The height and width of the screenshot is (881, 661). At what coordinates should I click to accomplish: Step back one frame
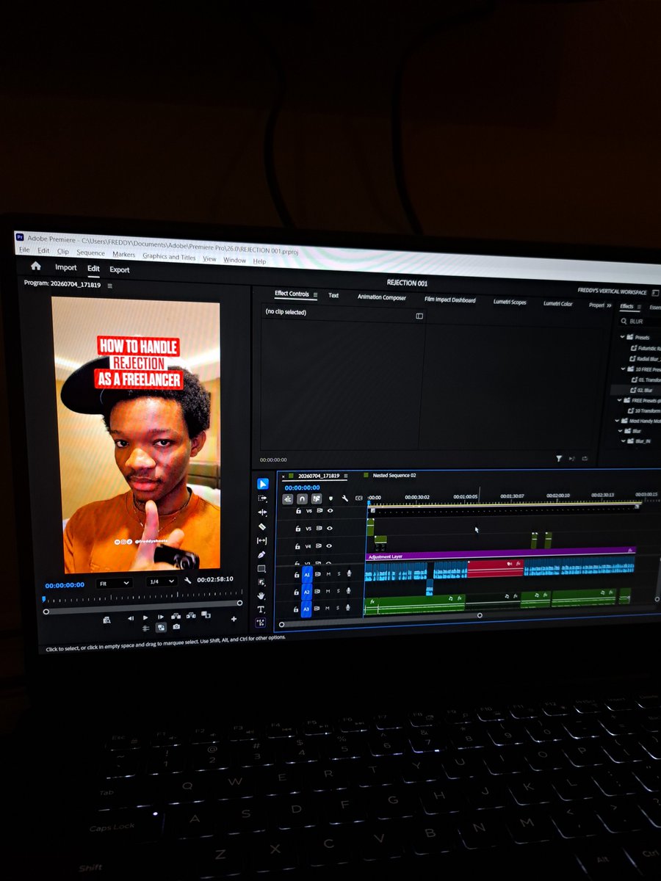pos(131,618)
